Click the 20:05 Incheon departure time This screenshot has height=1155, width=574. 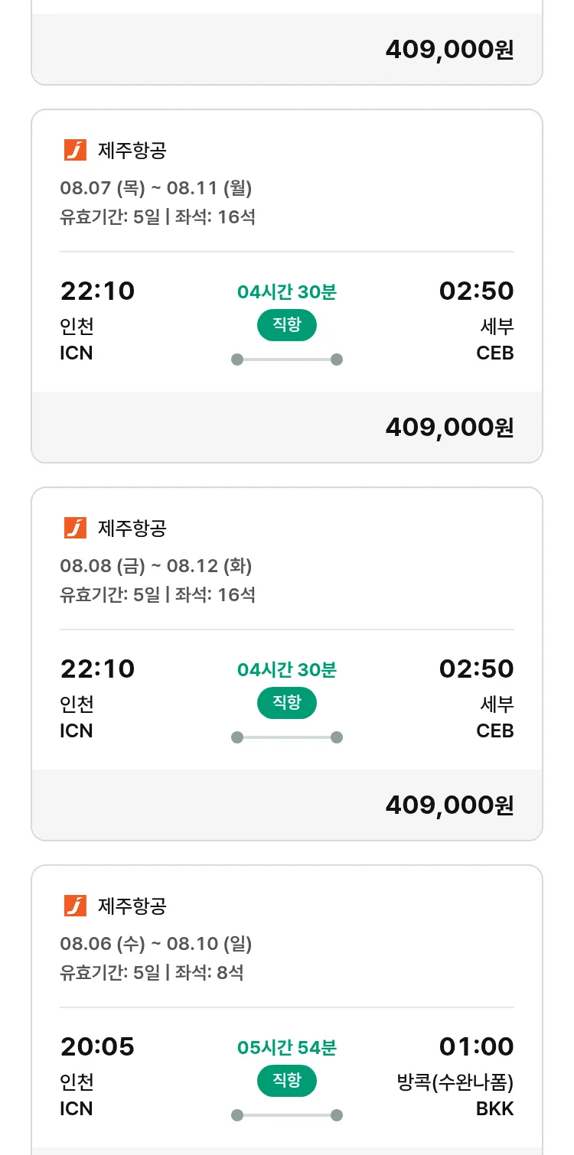[x=97, y=1046]
